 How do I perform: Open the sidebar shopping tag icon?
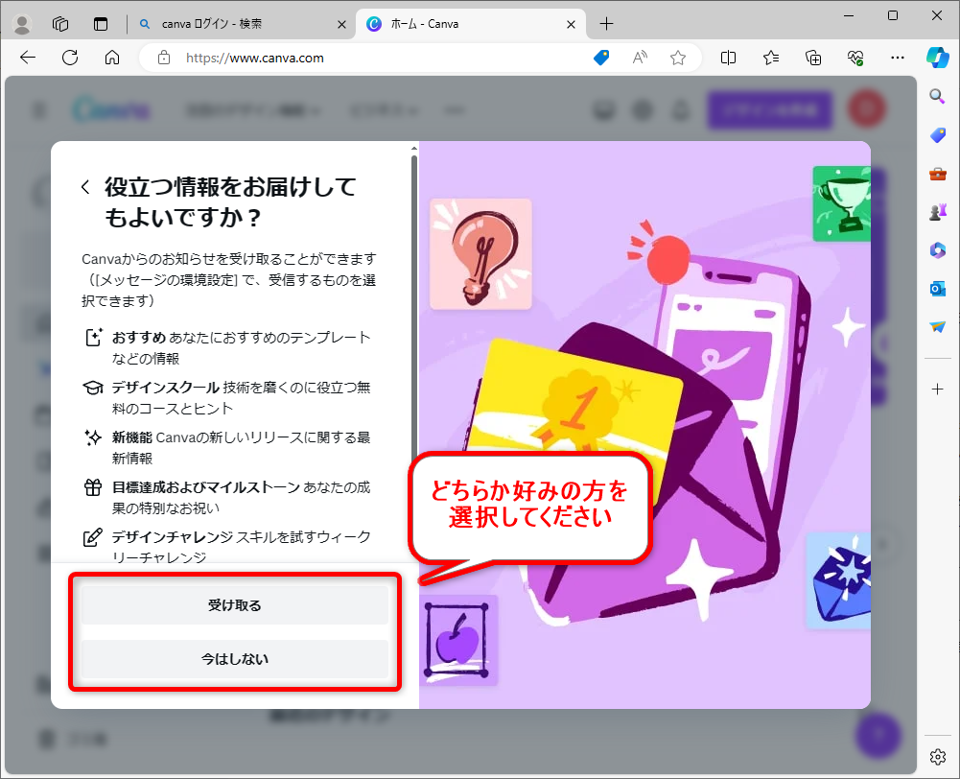coord(937,134)
